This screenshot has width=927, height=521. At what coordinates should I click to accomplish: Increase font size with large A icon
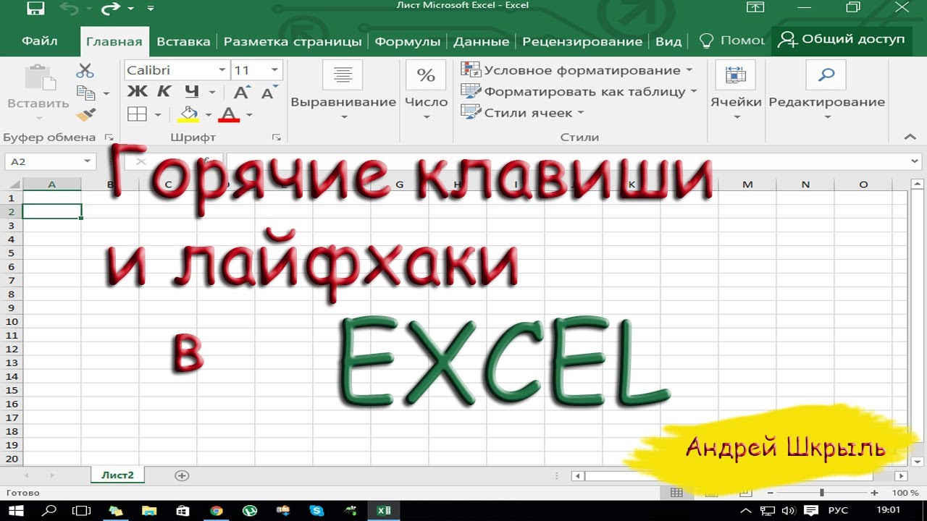pos(241,93)
